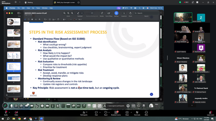The image size is (216, 121).
Task: Open the Music app in the Dock
Action: click(x=84, y=106)
